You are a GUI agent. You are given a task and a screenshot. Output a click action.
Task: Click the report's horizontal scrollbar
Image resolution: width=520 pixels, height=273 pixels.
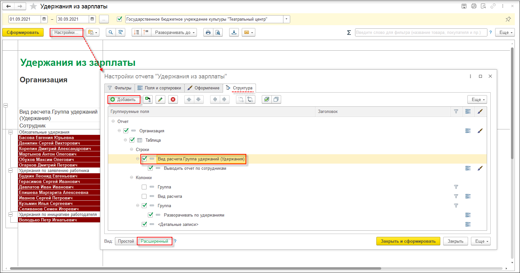(x=195, y=268)
